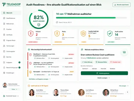This screenshot has height=101, width=134.
Task: Click the clock shield icon for Laufen bald ab
Action: pyautogui.click(x=83, y=34)
